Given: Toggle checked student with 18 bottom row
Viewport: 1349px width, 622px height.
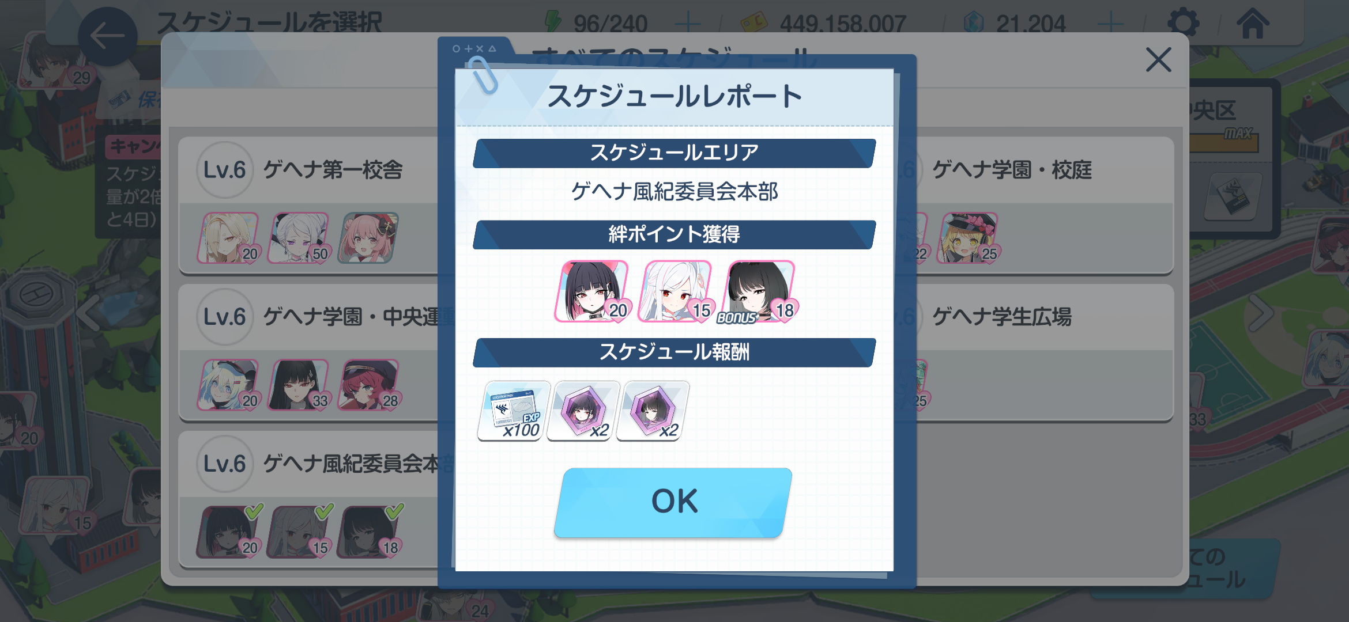Looking at the screenshot, I should (x=370, y=532).
